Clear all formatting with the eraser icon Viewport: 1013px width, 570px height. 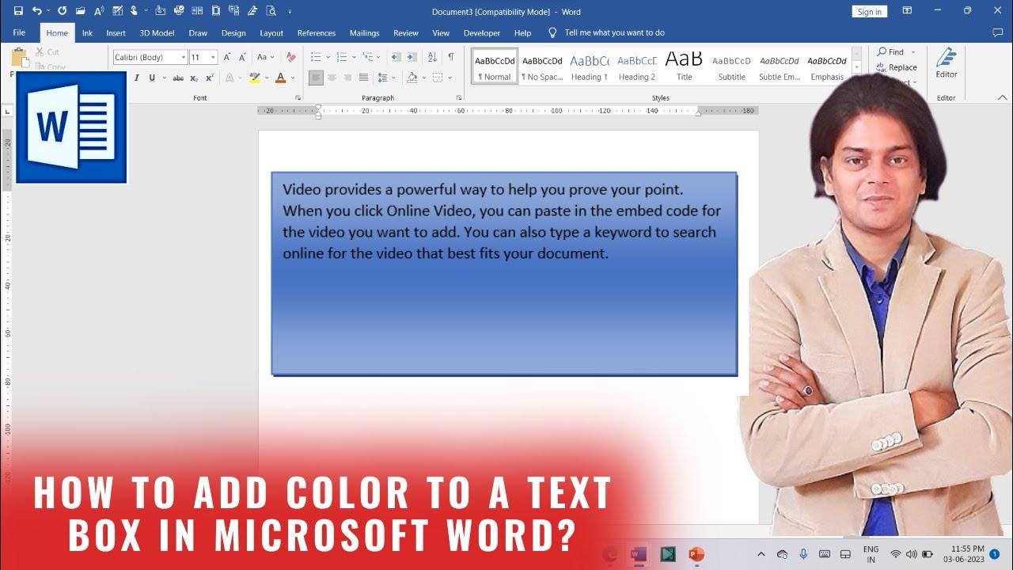[x=290, y=57]
